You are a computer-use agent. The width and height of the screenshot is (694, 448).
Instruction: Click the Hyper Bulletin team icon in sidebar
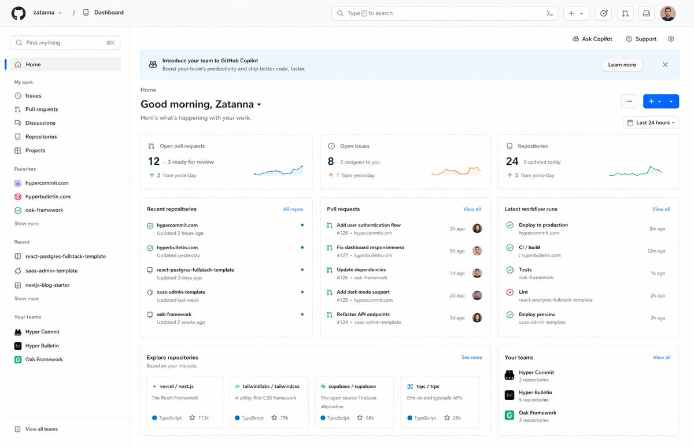[18, 346]
